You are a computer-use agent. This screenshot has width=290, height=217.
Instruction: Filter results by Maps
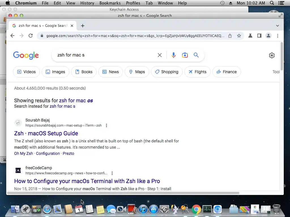137,72
